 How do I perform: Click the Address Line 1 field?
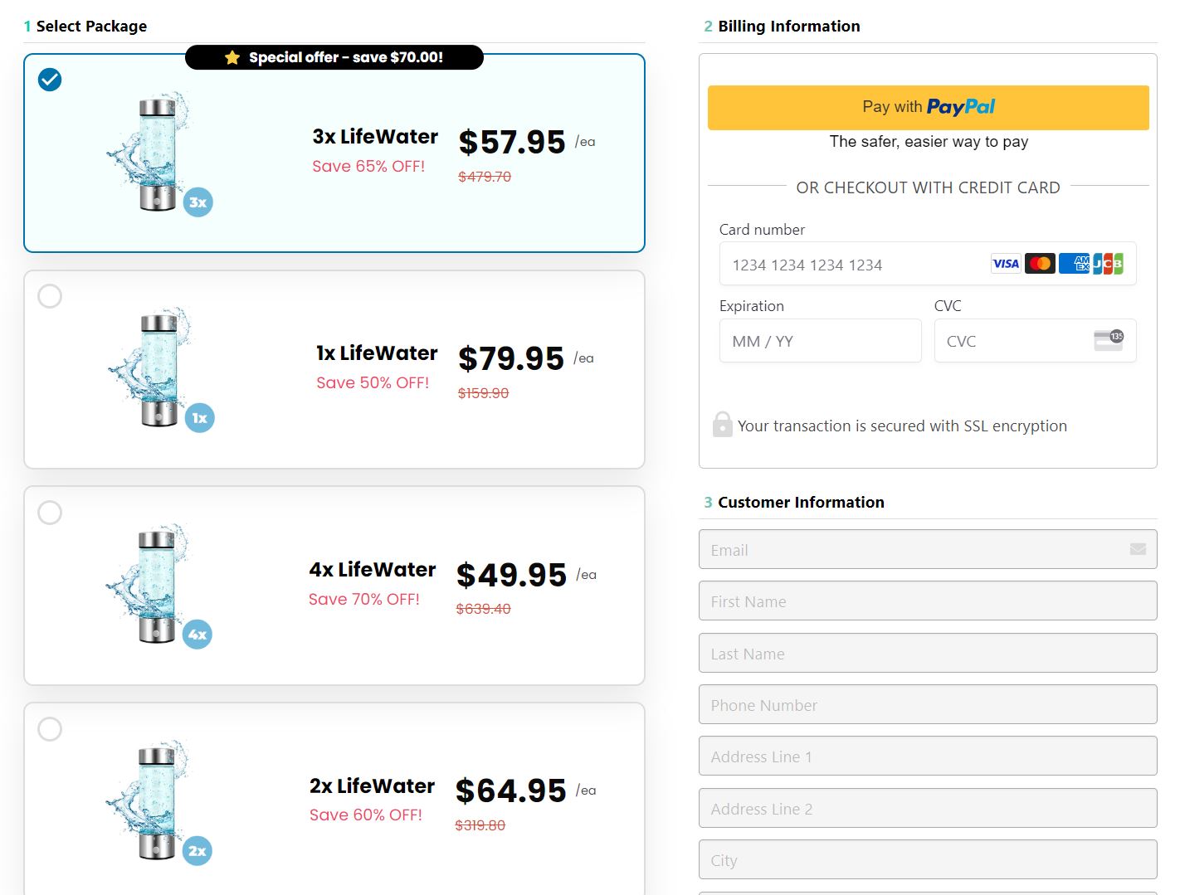pos(928,756)
